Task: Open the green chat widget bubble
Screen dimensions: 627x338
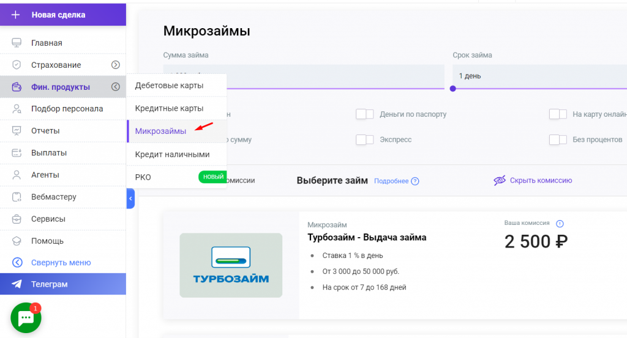Action: click(26, 318)
